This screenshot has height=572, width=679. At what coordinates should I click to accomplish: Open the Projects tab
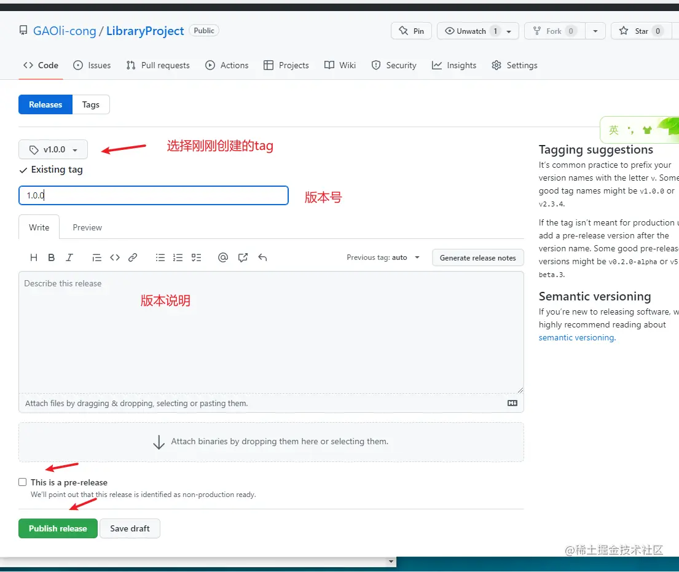point(286,65)
